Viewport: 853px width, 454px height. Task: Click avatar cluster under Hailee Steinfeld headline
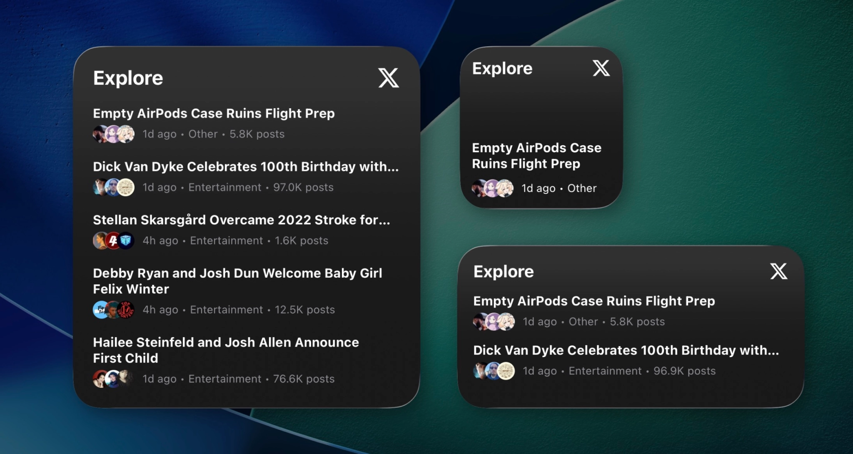(x=113, y=379)
